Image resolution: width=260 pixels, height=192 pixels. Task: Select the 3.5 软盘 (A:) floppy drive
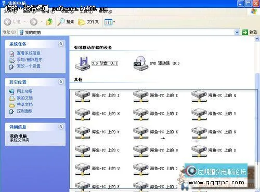tap(96, 63)
